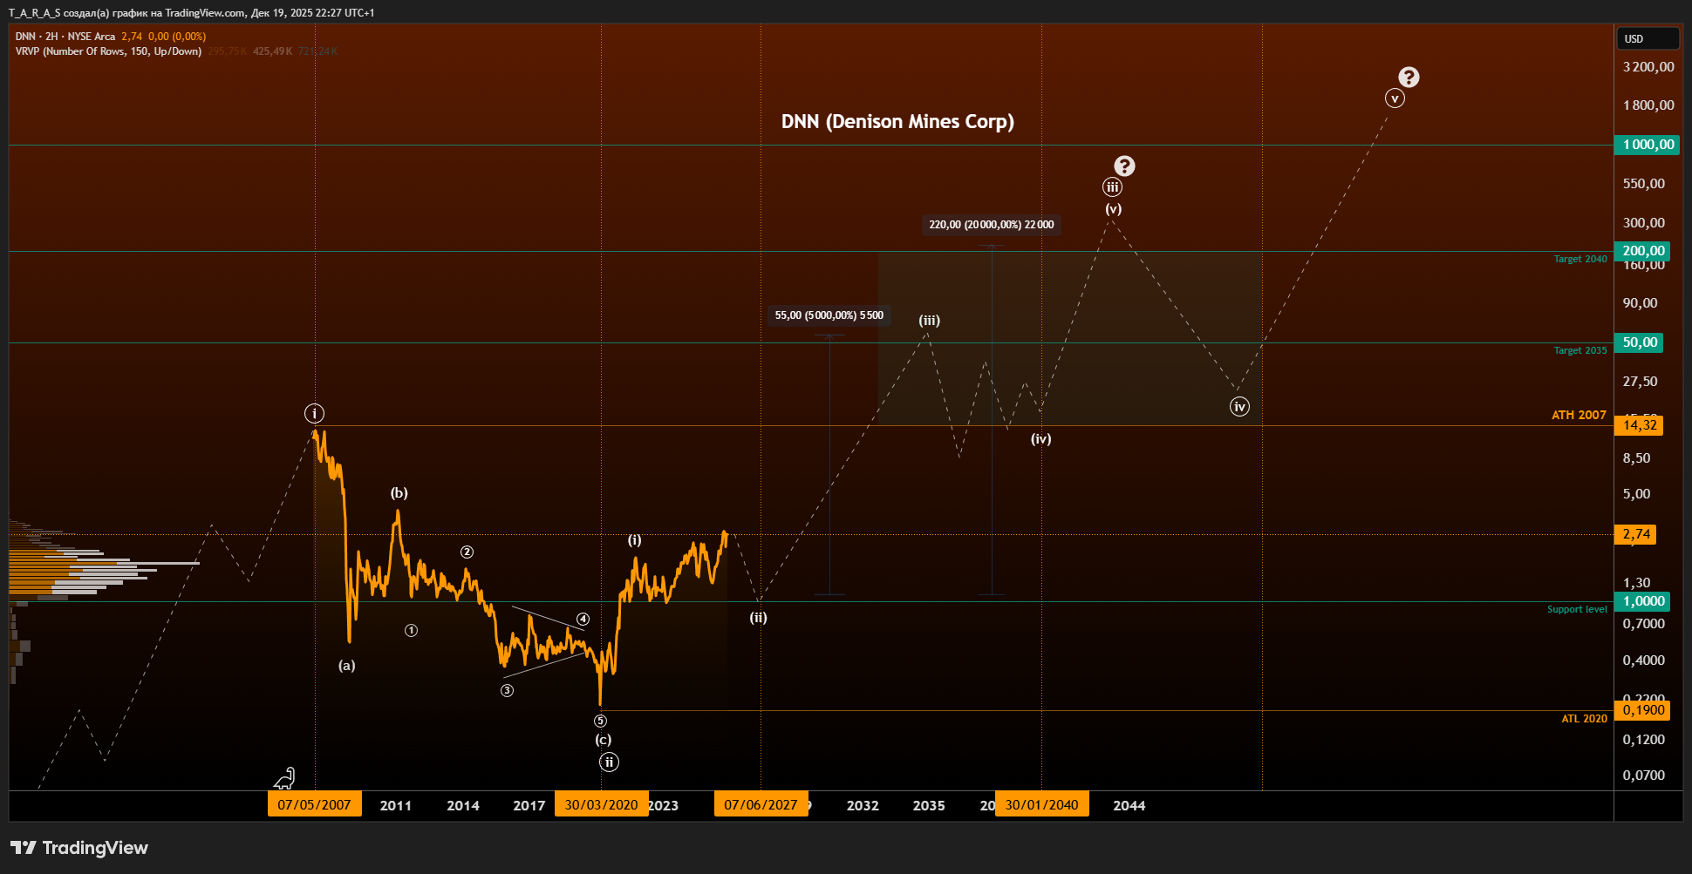Click the 2011 label on time axis

[x=395, y=806]
